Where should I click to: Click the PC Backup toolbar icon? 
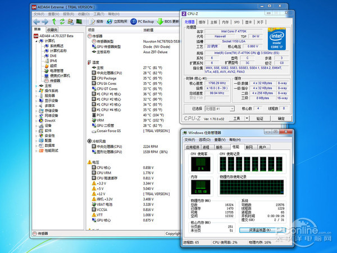click(134, 21)
